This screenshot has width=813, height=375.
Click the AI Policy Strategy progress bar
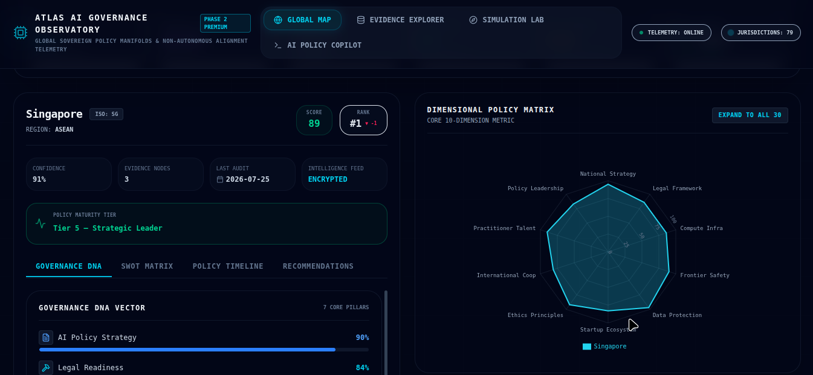pos(204,350)
